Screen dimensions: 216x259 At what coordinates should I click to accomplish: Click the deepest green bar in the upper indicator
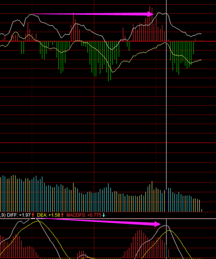[108, 61]
